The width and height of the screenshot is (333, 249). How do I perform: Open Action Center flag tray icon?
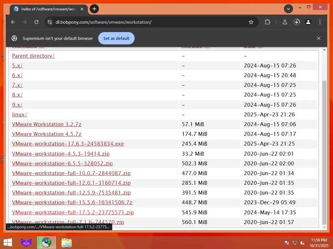[x=286, y=243]
